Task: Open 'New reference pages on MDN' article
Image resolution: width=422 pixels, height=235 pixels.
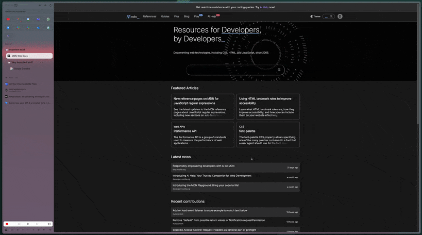Action: [202, 107]
